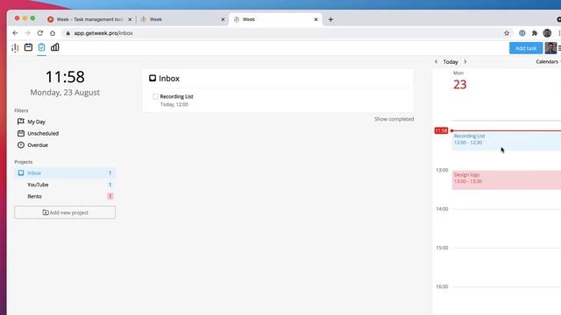Open Recording List calendar event 12:00
This screenshot has width=561, height=315.
pyautogui.click(x=507, y=141)
